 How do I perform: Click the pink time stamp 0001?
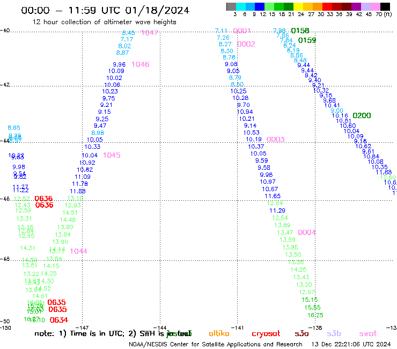[x=242, y=31]
